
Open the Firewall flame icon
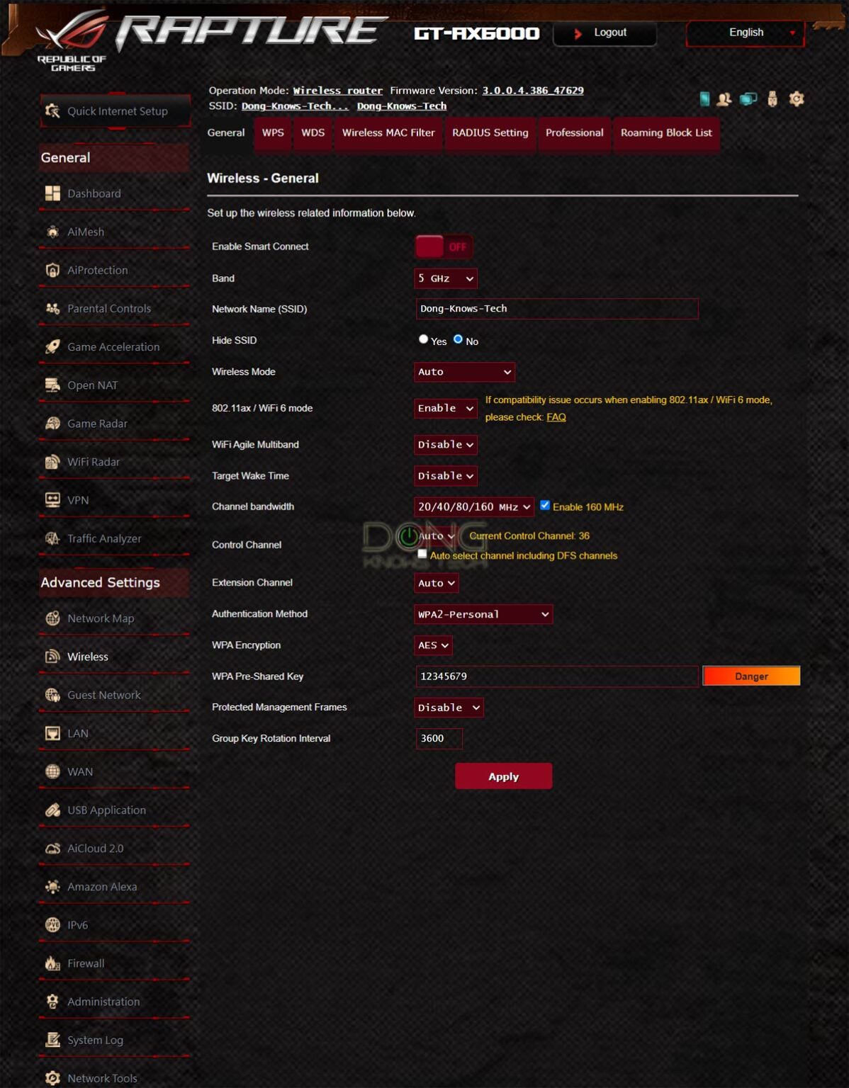[52, 963]
